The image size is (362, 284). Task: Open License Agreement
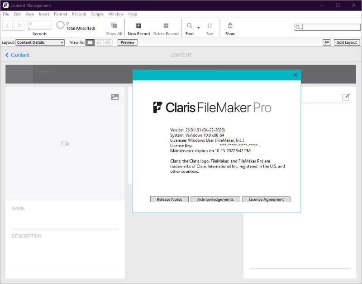(266, 200)
